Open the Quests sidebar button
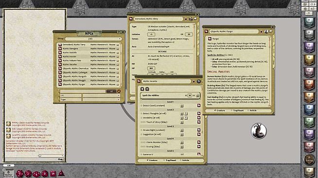This screenshot has height=178, width=318. [x=309, y=72]
